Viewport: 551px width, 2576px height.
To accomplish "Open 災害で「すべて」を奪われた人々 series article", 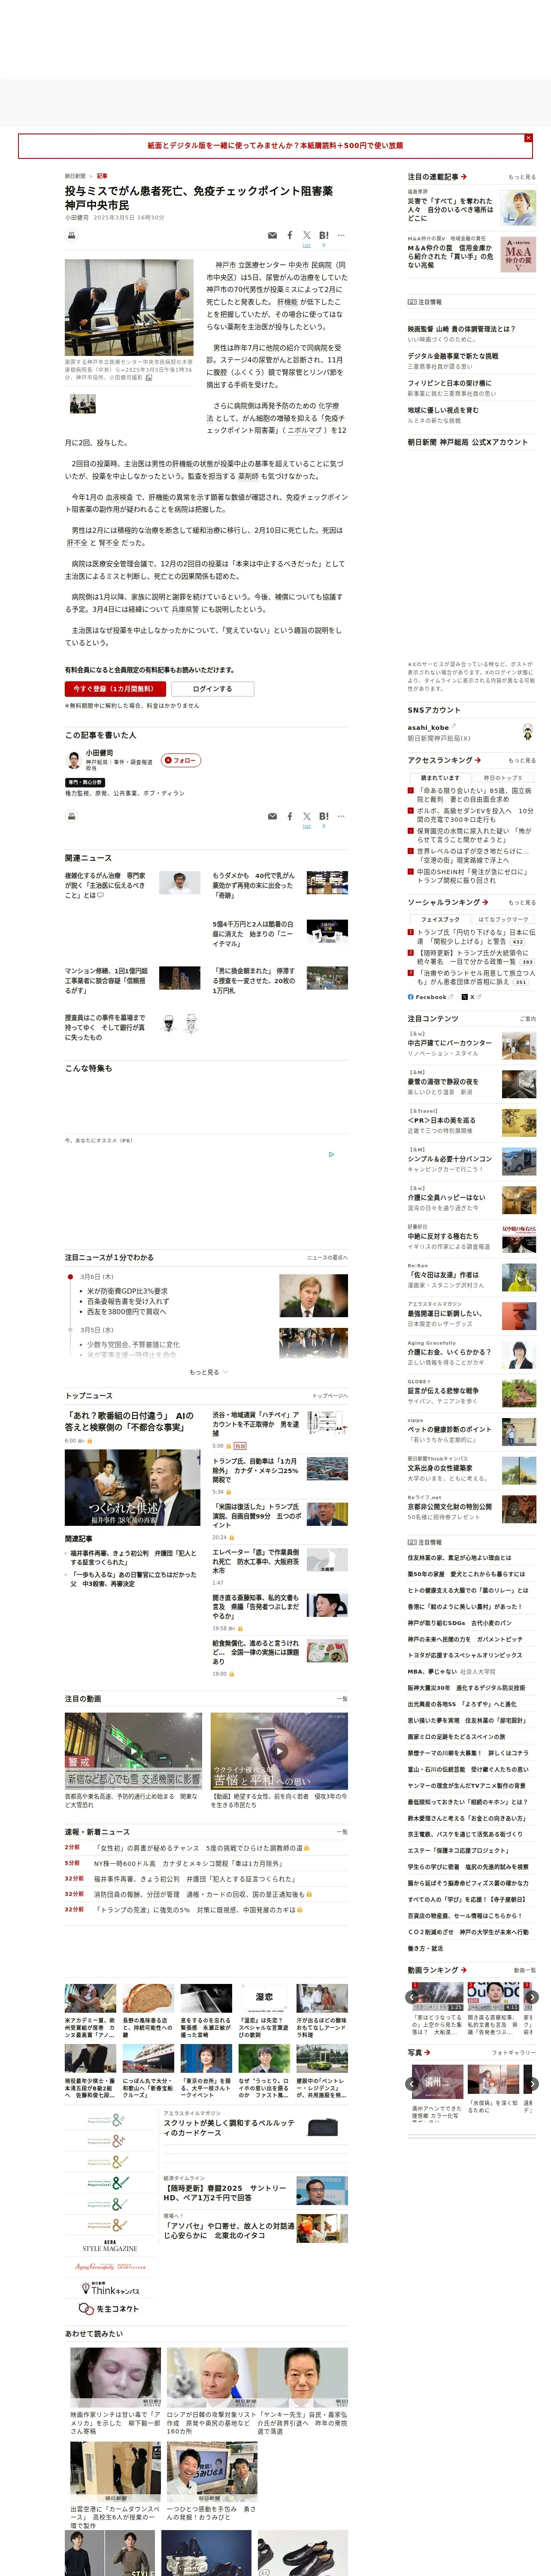I will click(x=450, y=210).
